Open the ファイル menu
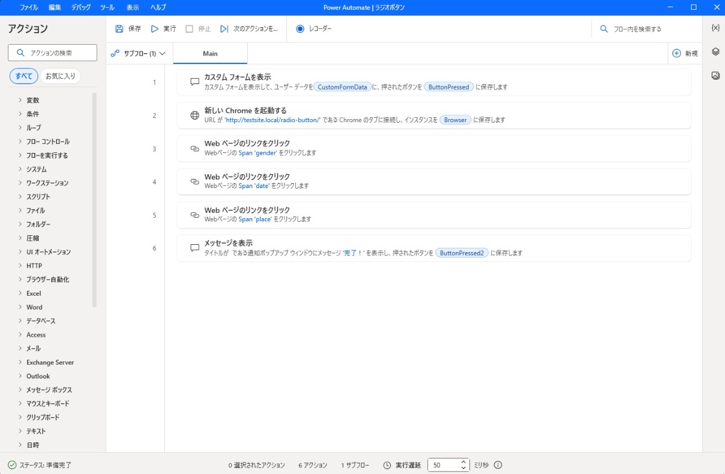Viewport: 725px width, 474px height. point(28,7)
